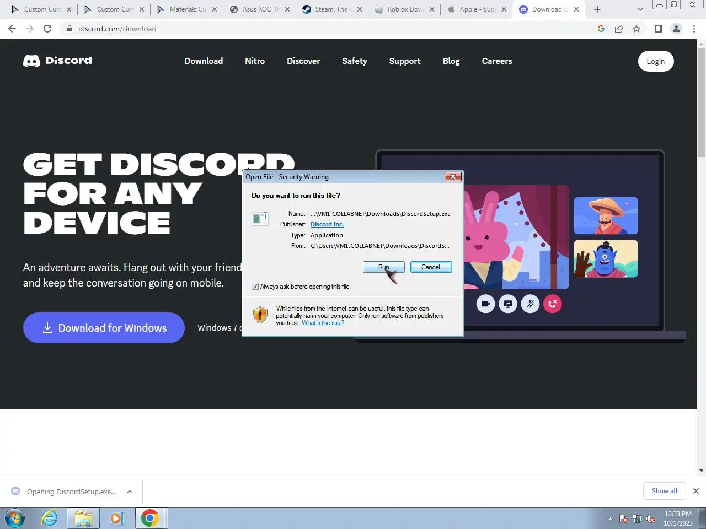Click the Action Center flag icon in tray
Image resolution: width=706 pixels, height=529 pixels.
(624, 519)
